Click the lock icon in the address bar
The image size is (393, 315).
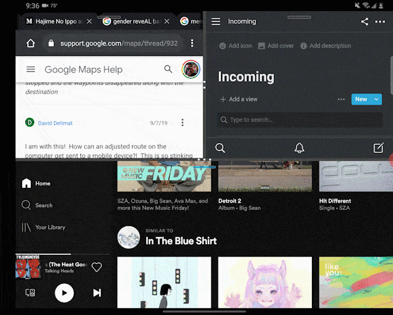(x=51, y=43)
